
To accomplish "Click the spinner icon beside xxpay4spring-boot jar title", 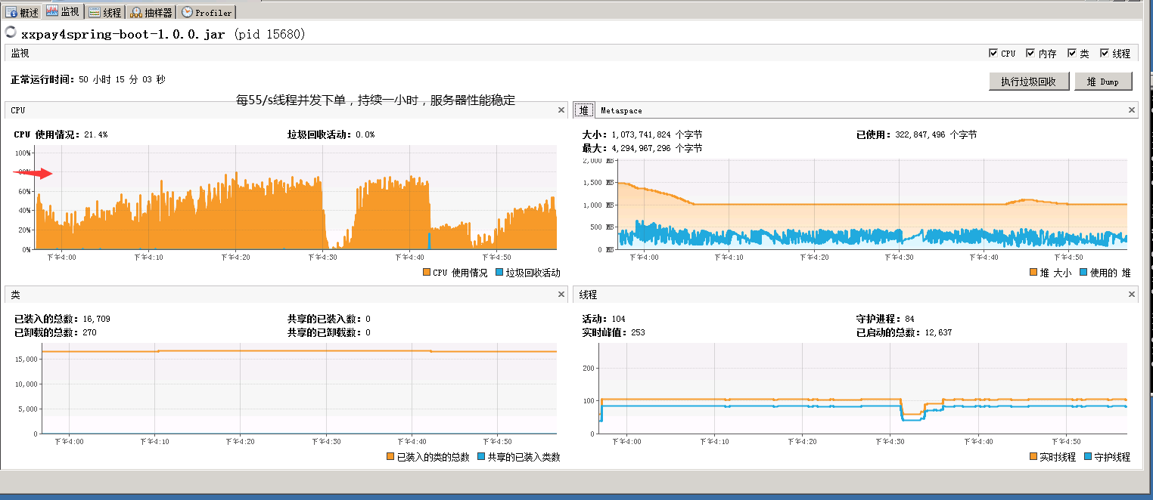I will pos(11,32).
